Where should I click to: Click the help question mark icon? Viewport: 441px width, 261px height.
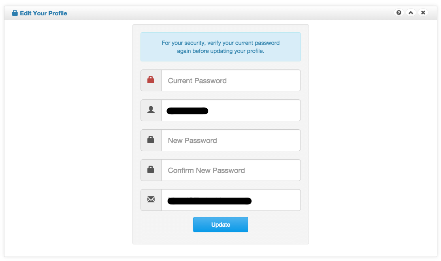pos(399,13)
